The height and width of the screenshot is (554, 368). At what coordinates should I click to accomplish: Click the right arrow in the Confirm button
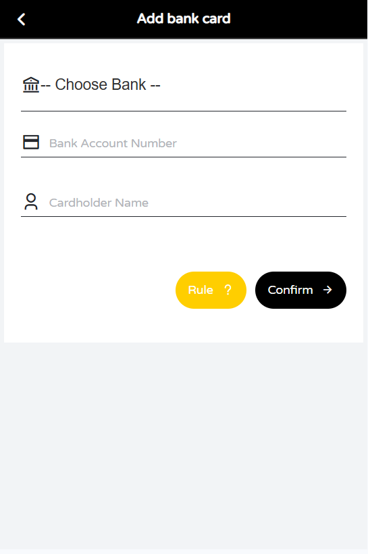[x=327, y=290]
